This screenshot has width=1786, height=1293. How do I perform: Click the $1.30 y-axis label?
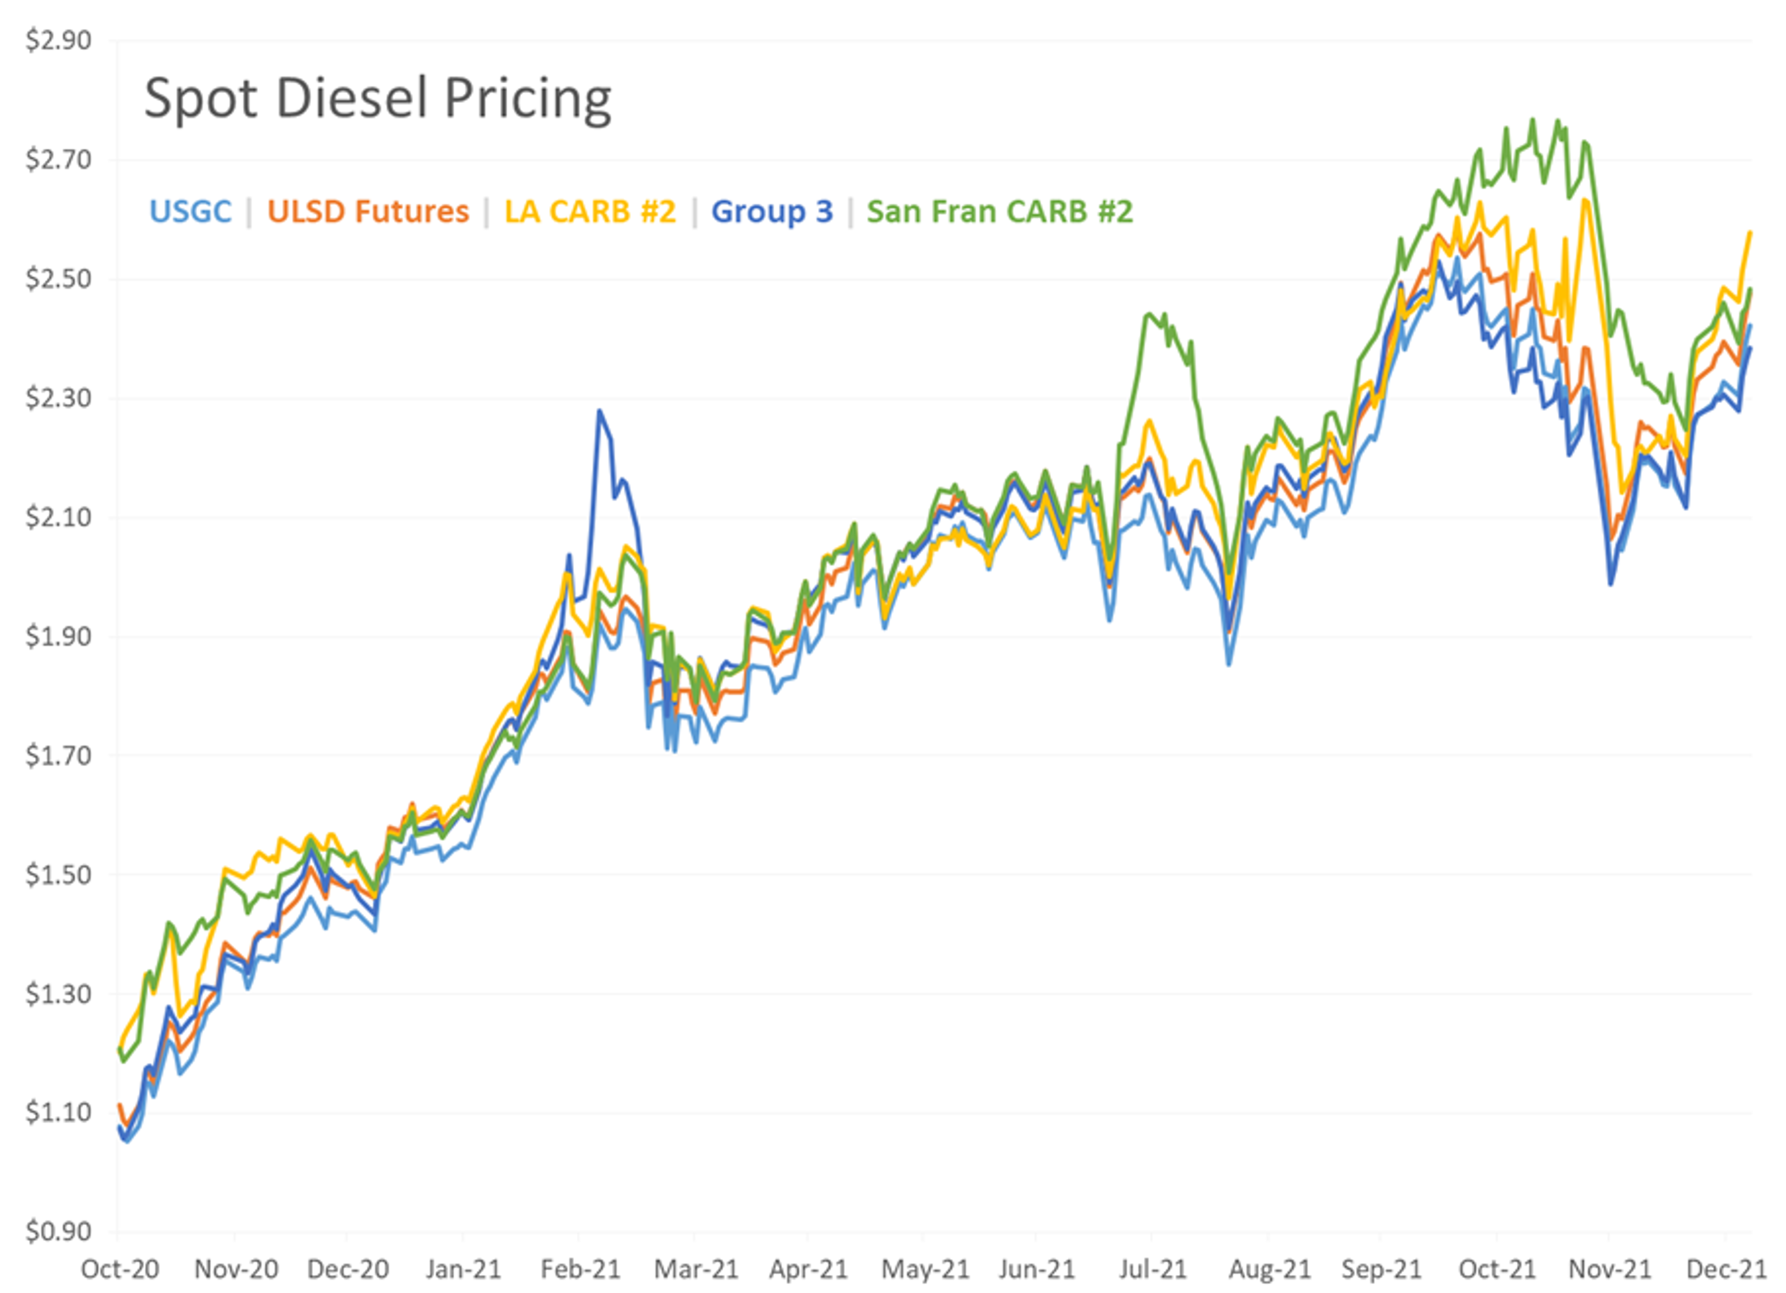click(58, 993)
